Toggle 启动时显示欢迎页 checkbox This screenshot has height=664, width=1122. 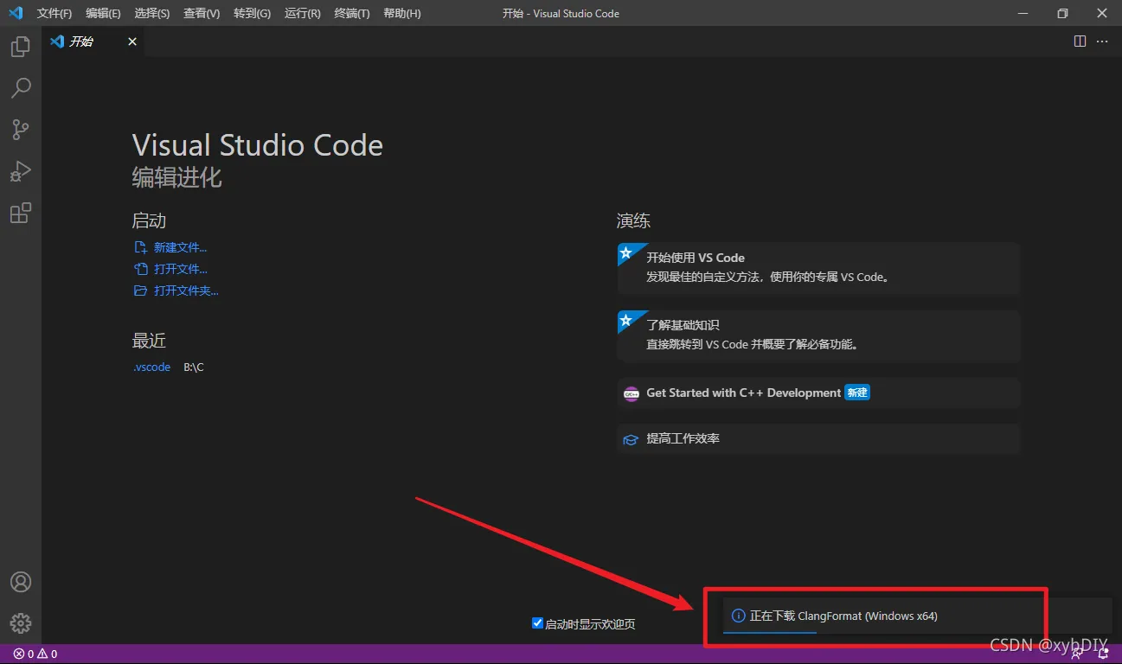point(537,623)
